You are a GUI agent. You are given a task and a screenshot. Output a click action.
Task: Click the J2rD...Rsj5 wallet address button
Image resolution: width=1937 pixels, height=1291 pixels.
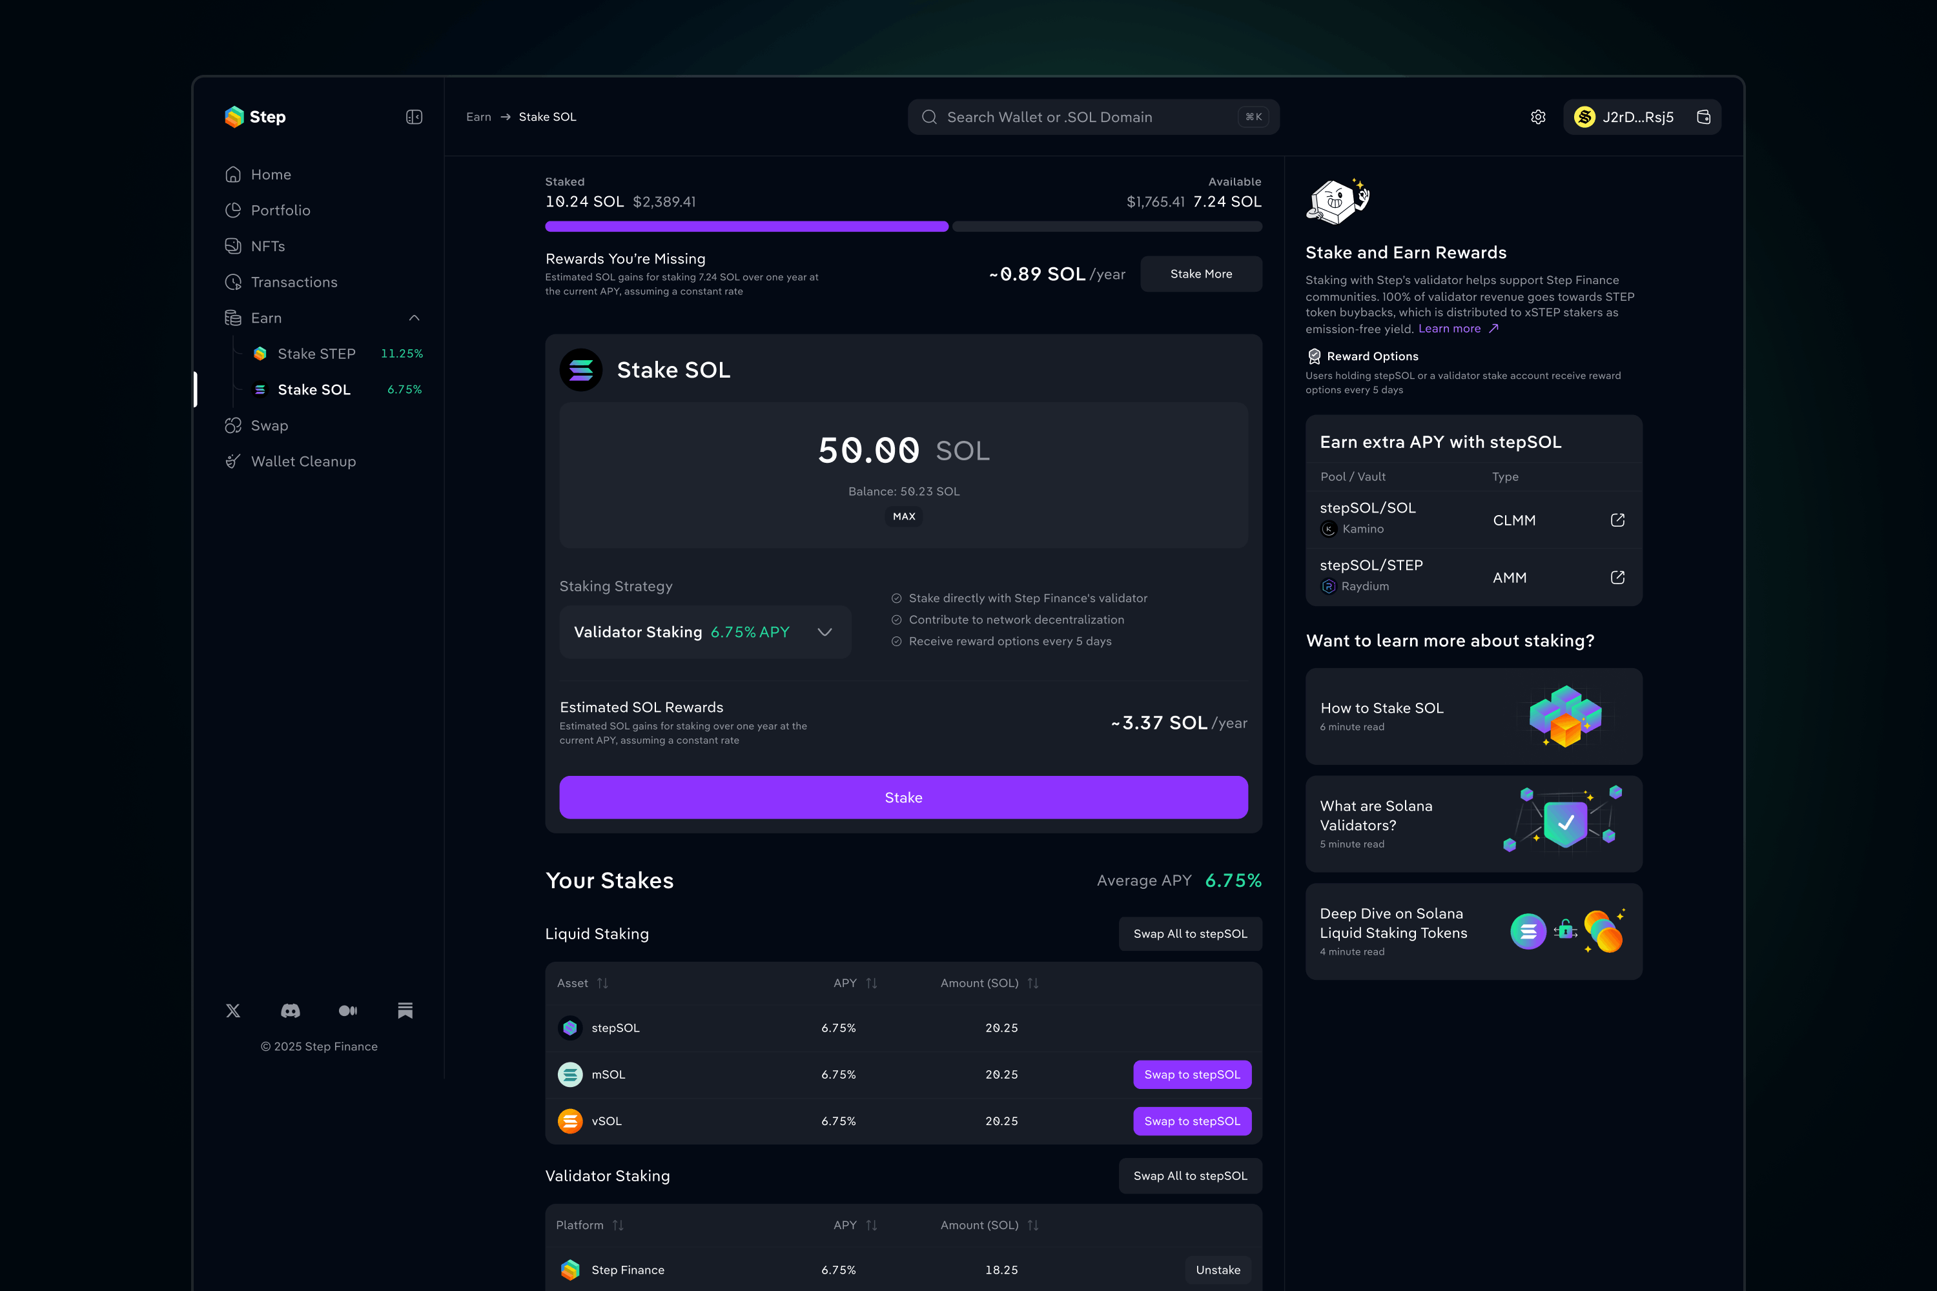(1641, 117)
